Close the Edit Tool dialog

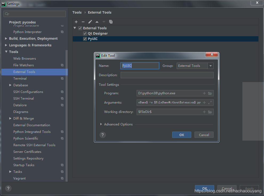[x=212, y=54]
